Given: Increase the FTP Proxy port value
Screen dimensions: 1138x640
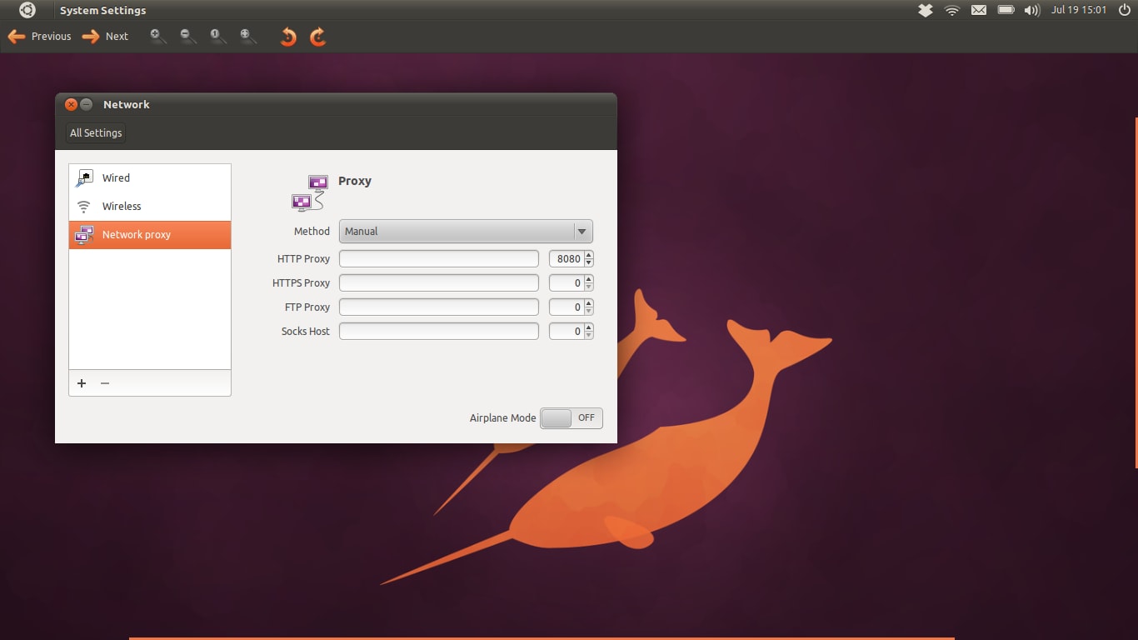Looking at the screenshot, I should coord(589,303).
